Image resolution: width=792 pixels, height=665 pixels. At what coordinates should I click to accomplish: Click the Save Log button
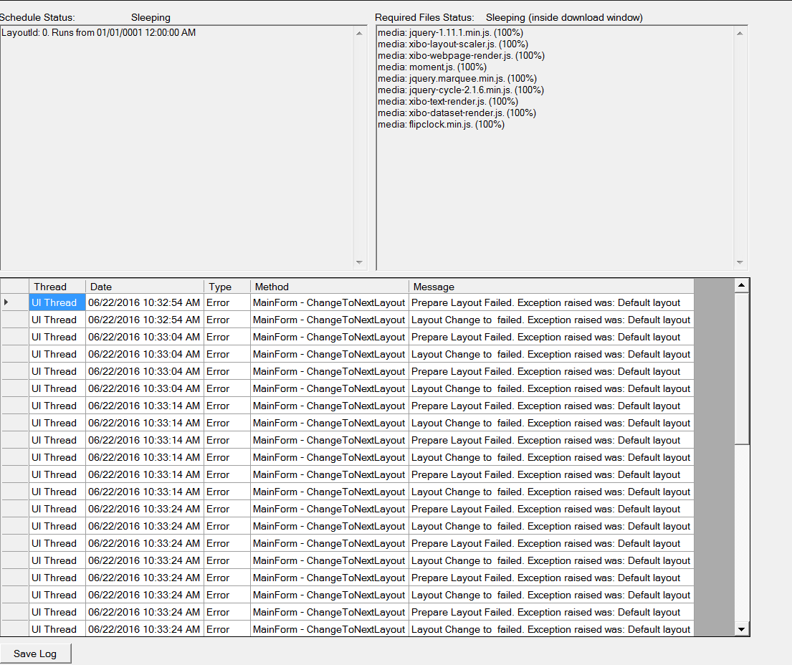[x=35, y=653]
